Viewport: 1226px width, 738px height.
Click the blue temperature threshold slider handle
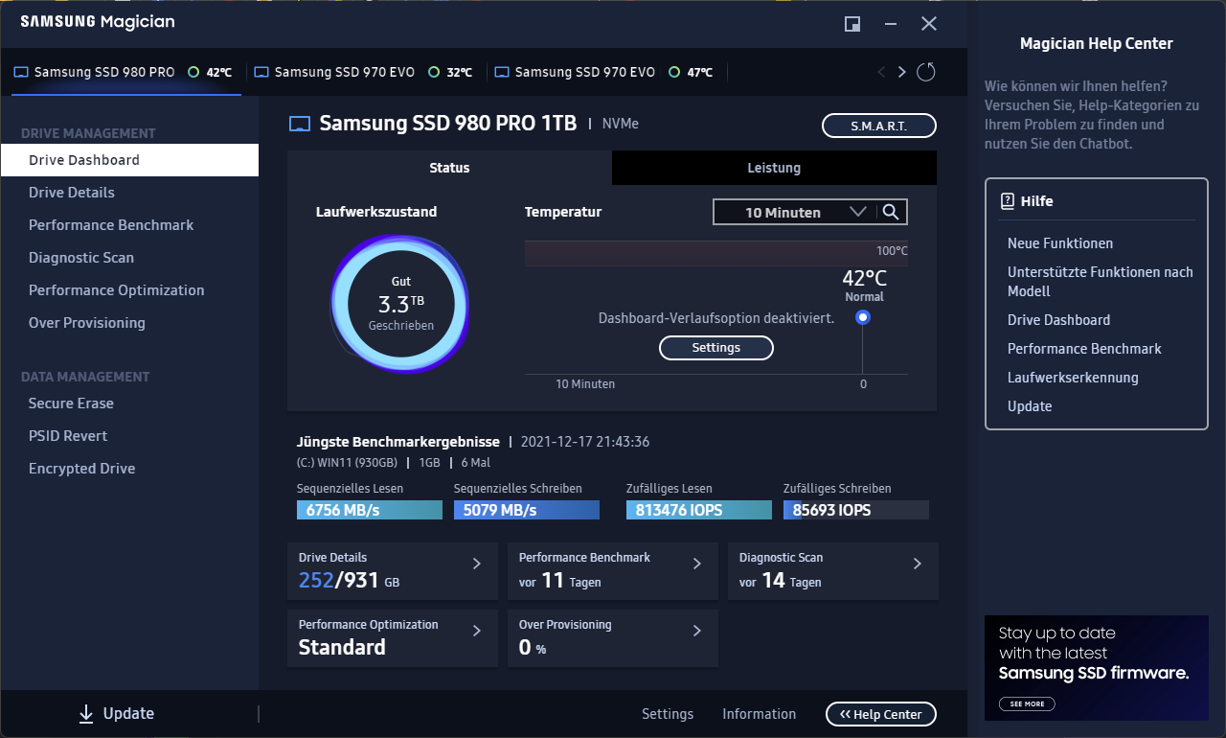862,316
